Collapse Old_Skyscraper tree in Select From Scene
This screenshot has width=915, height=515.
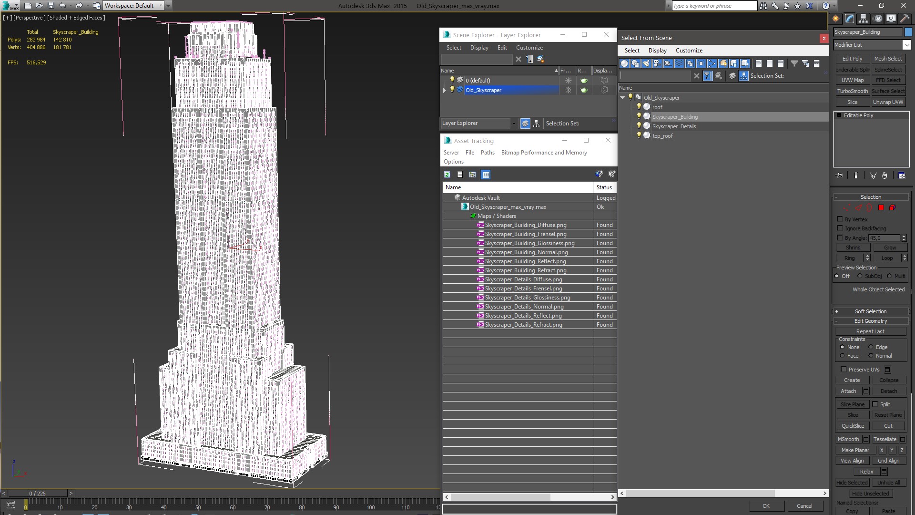tap(622, 98)
